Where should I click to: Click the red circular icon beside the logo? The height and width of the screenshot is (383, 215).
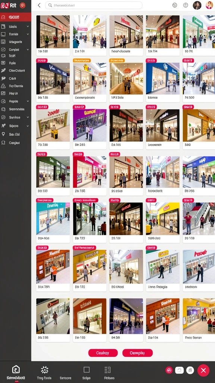(x=22, y=5)
